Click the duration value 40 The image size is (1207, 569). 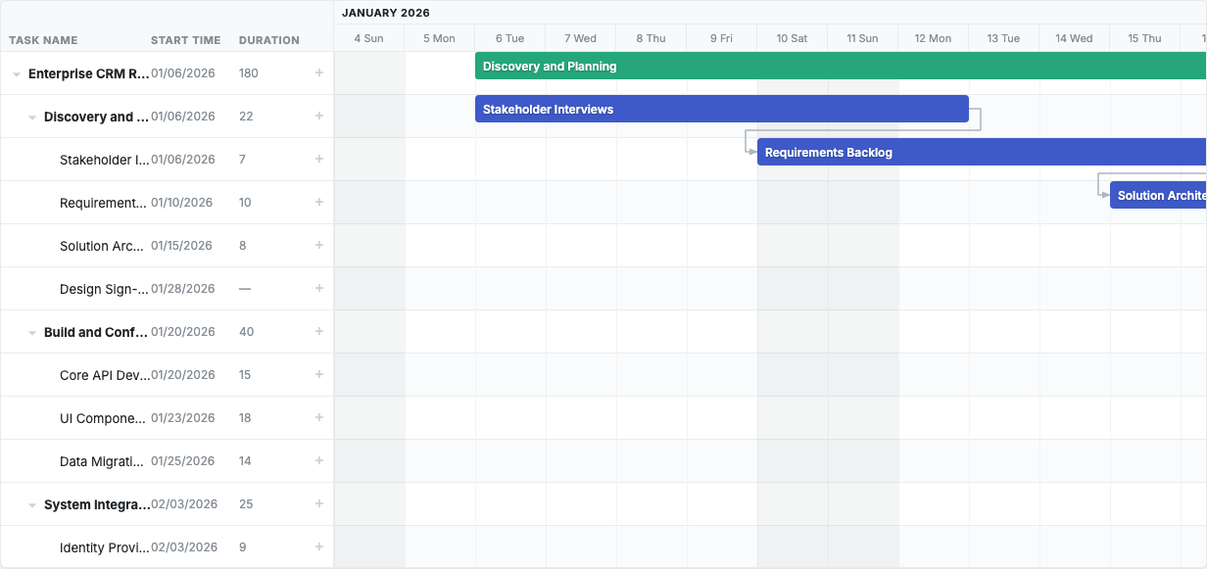click(x=247, y=332)
